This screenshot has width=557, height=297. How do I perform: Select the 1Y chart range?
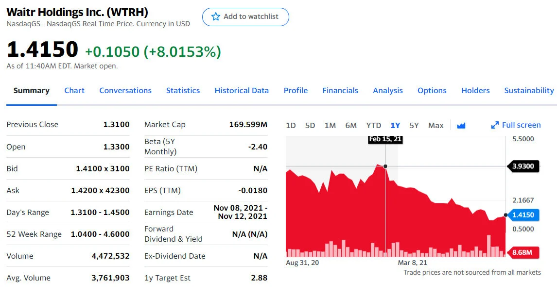(x=395, y=125)
